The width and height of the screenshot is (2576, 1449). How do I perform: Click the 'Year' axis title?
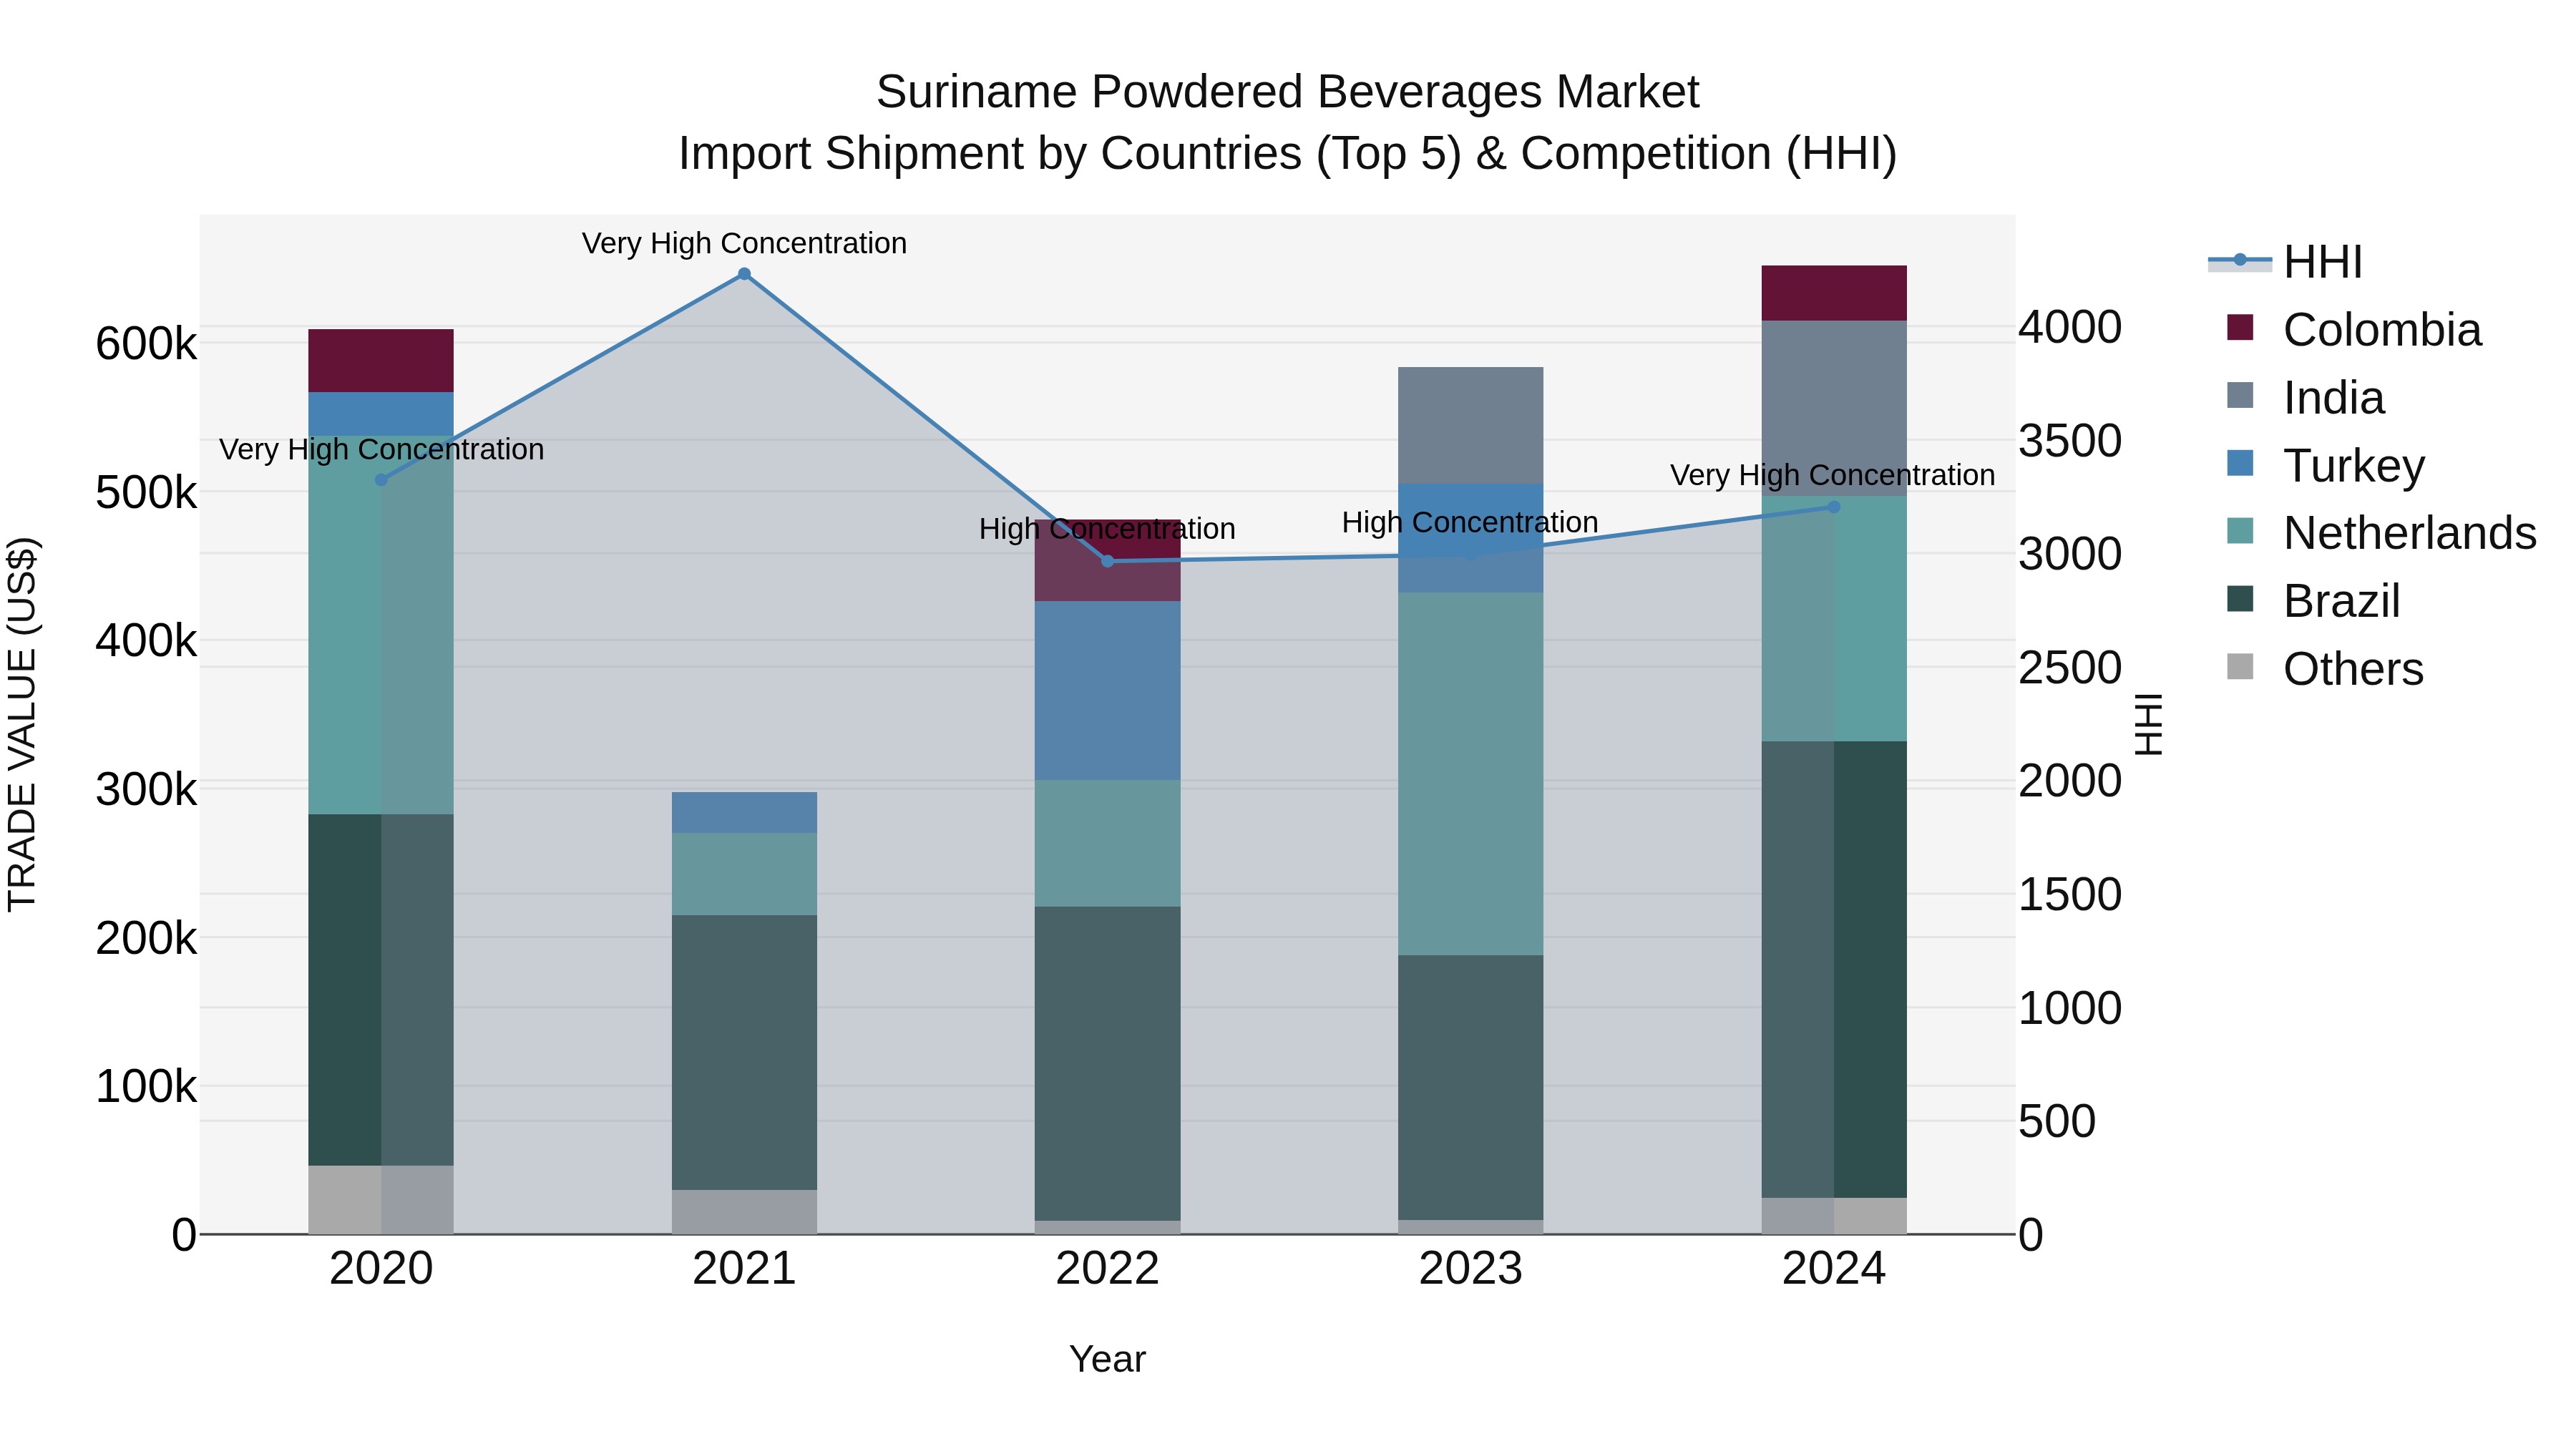click(x=1107, y=1360)
